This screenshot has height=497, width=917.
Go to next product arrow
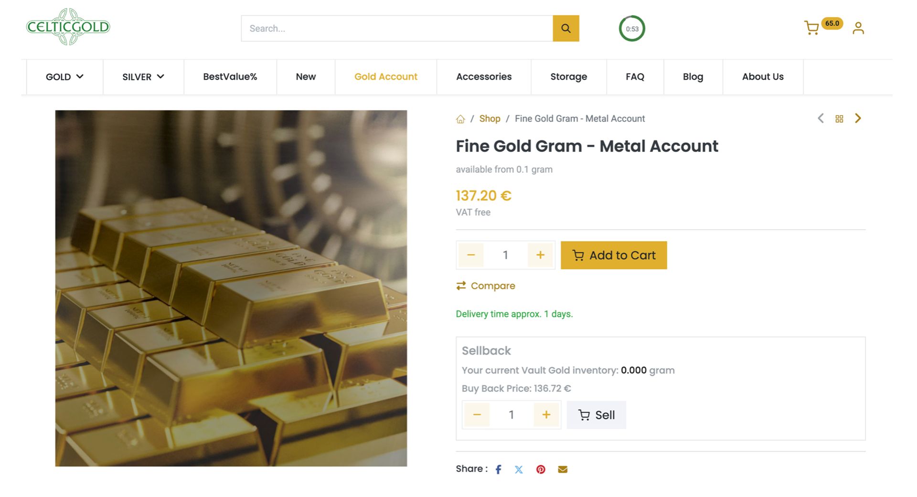click(858, 118)
